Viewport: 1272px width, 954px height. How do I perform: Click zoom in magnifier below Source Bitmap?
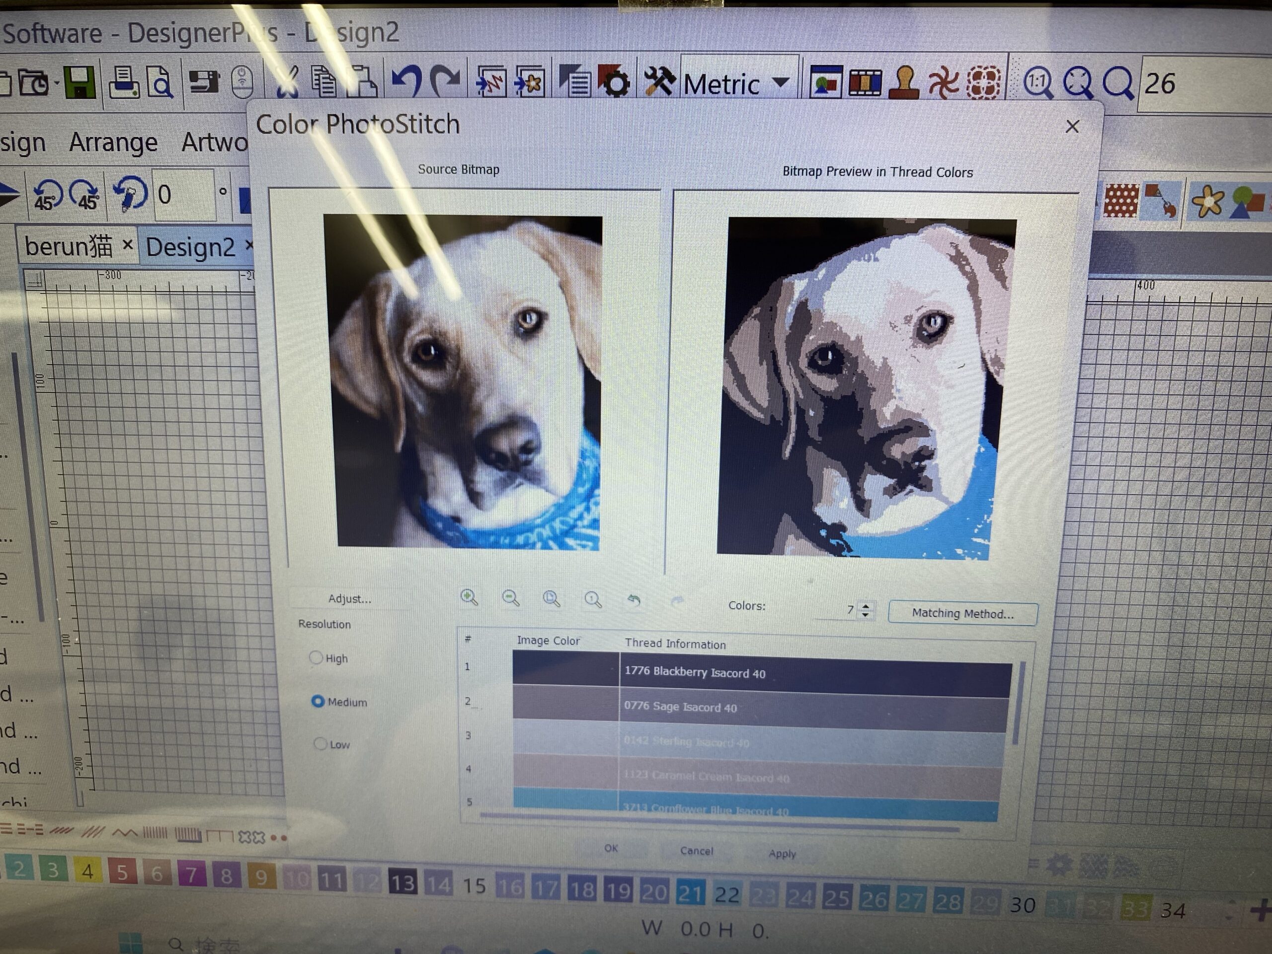pos(469,597)
